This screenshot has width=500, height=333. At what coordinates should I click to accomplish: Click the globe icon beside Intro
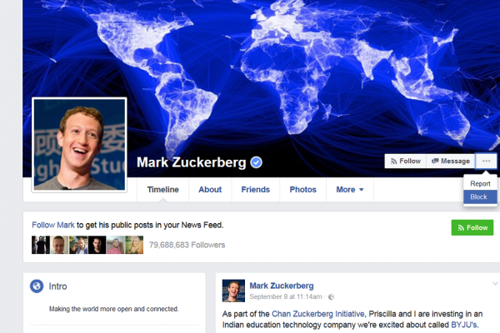(37, 286)
